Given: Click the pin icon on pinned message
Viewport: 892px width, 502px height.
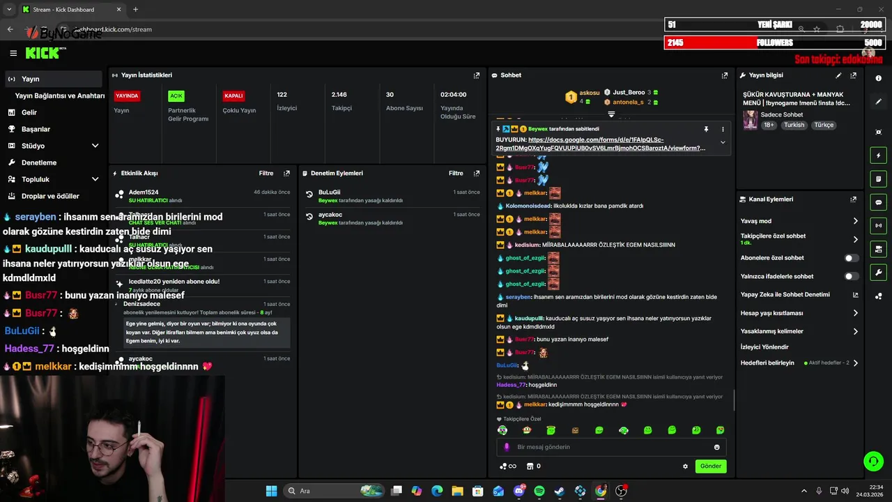Looking at the screenshot, I should [706, 129].
